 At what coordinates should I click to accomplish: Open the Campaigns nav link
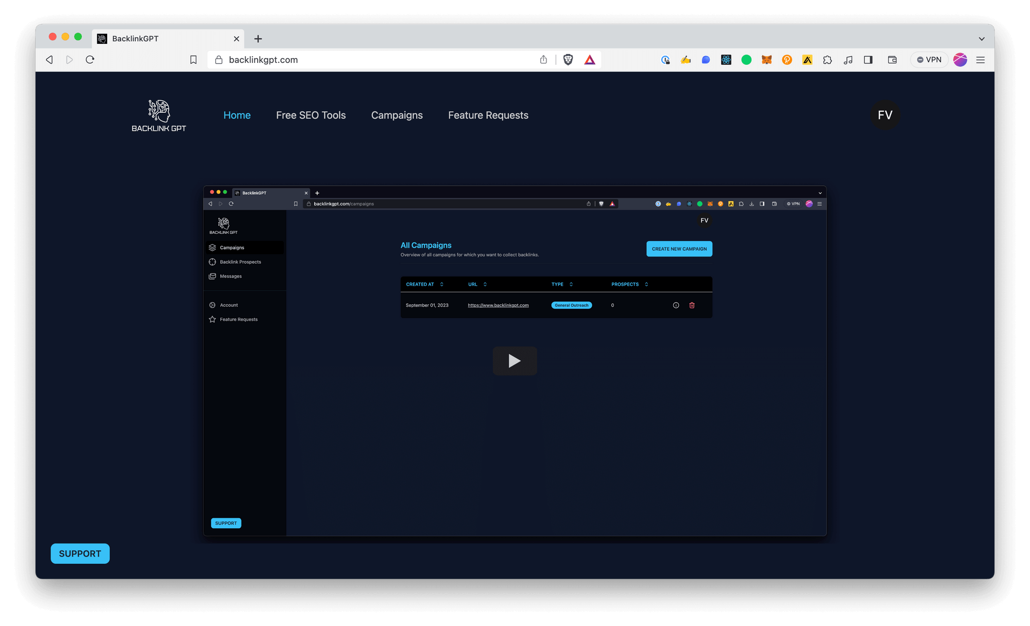(x=397, y=115)
